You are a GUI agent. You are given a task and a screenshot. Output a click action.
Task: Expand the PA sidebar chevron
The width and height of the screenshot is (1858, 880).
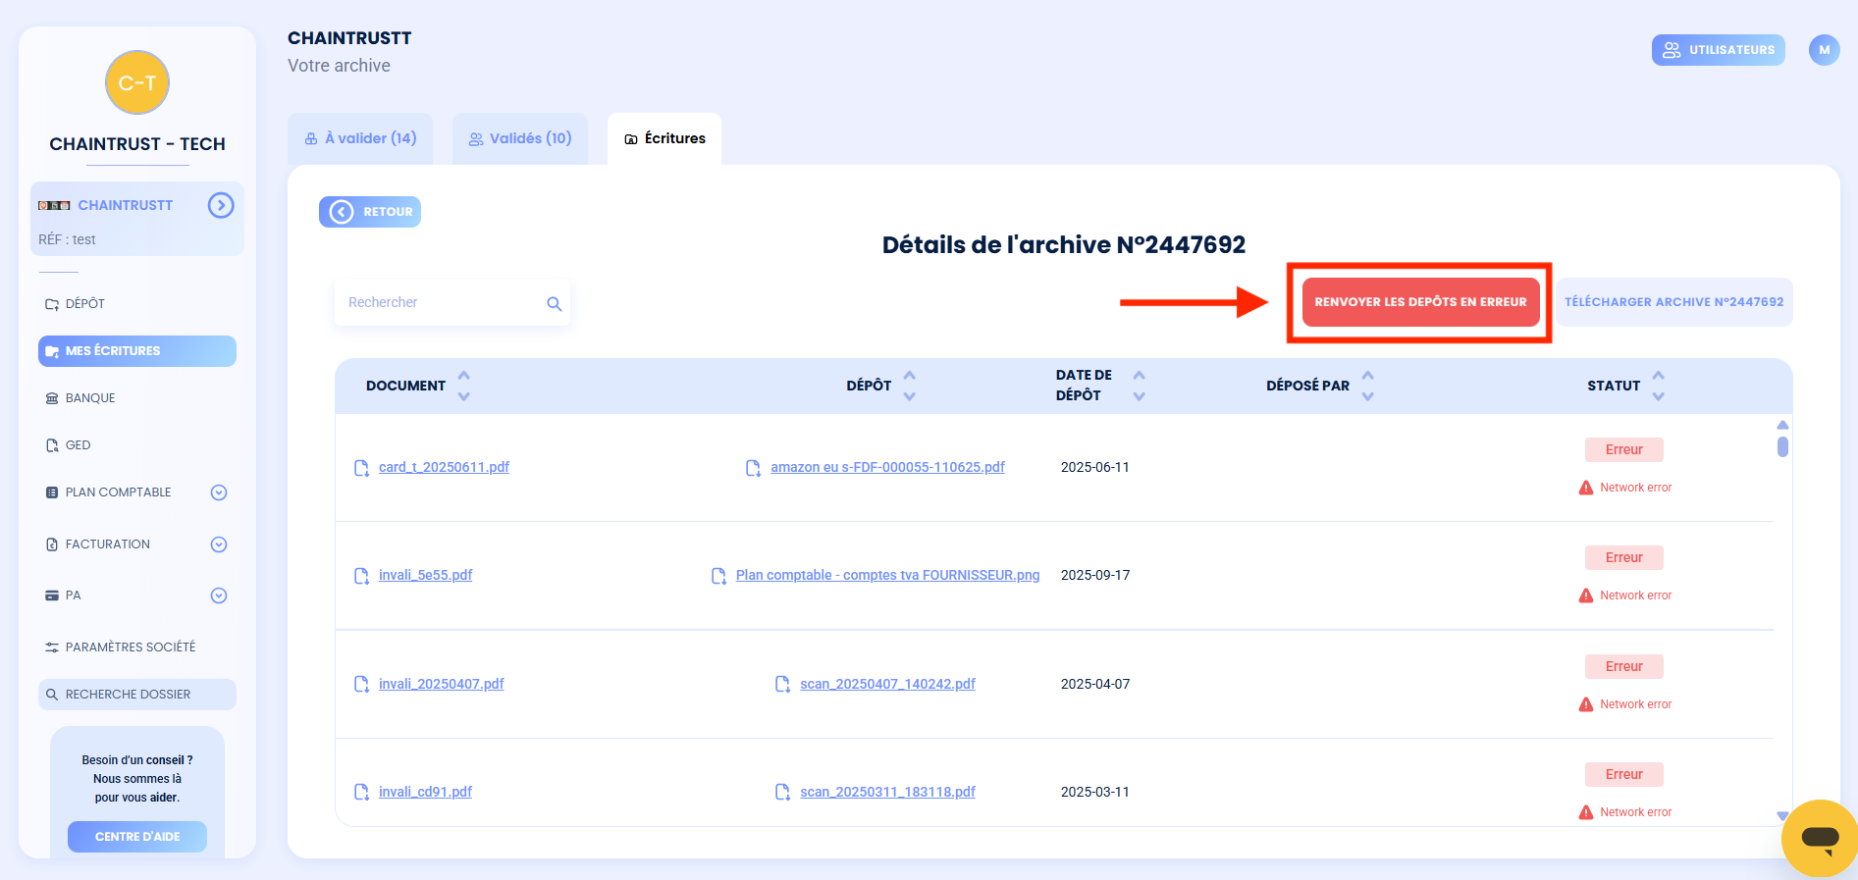(219, 595)
